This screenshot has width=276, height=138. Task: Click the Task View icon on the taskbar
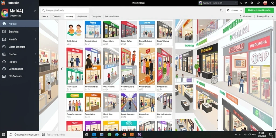point(87,135)
